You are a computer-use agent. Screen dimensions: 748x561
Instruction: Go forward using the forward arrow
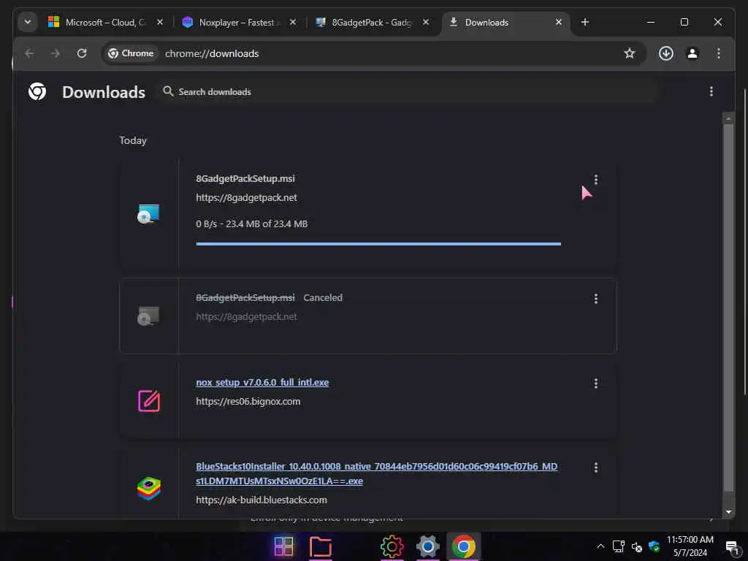coord(56,53)
